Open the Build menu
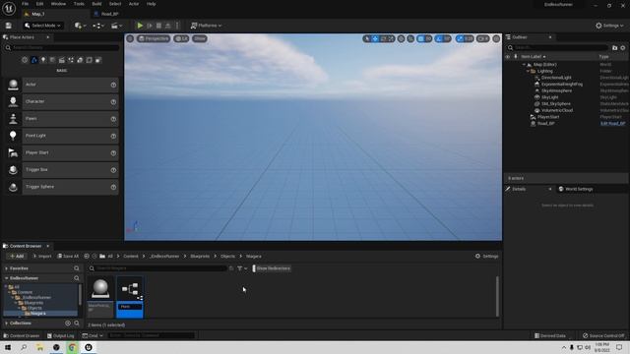630x354 pixels. (x=96, y=4)
